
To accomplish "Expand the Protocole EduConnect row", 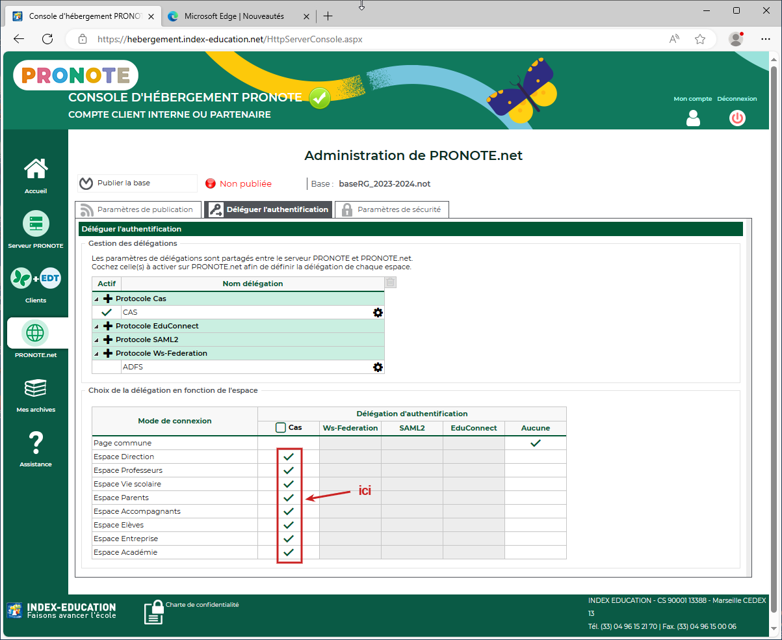I will tap(96, 325).
